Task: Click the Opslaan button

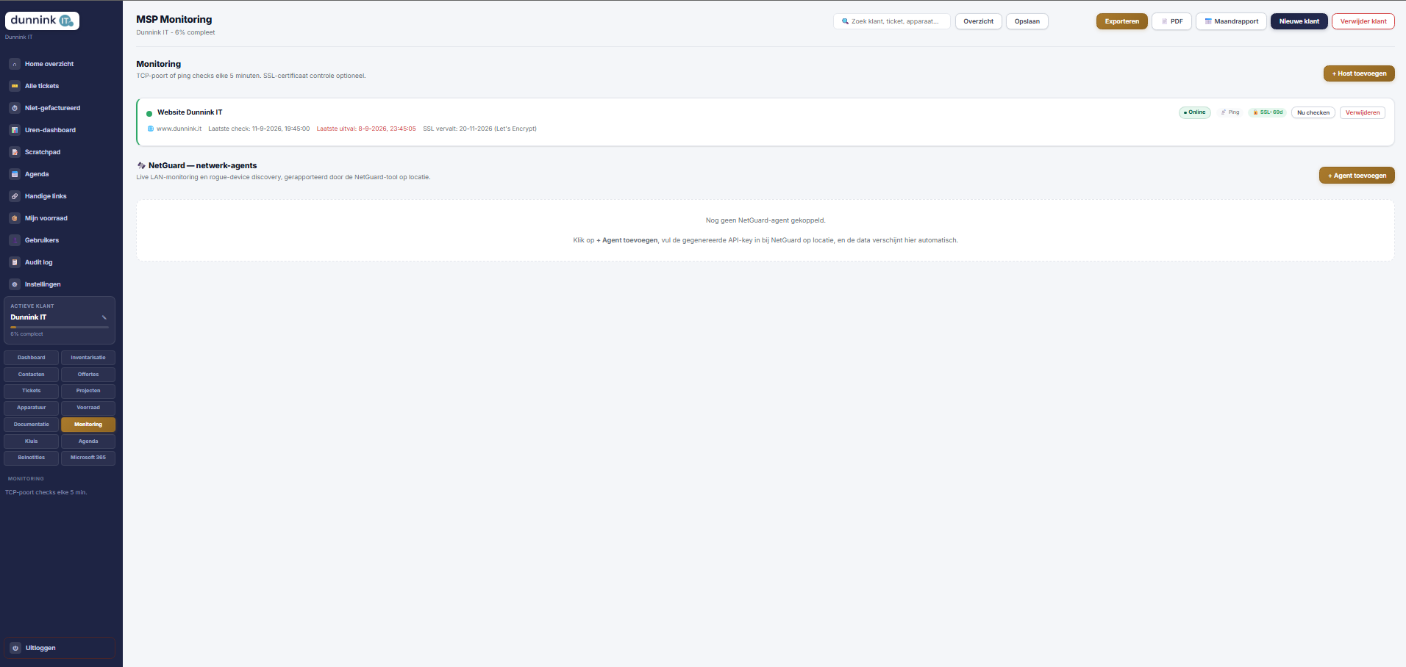Action: (x=1027, y=21)
